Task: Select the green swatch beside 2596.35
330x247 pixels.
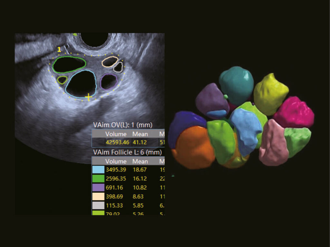Action: pos(98,178)
